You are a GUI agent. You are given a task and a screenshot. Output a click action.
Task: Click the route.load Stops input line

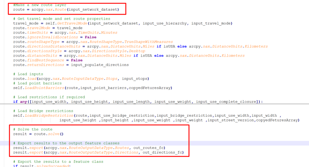pyautogui.click(x=81, y=79)
